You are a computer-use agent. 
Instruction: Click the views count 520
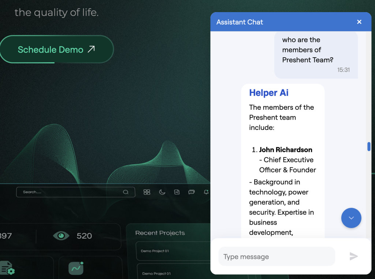click(x=84, y=236)
